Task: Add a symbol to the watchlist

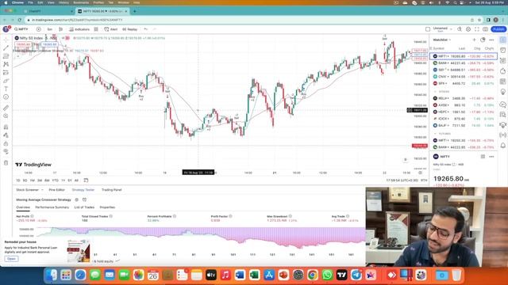Action: click(474, 40)
